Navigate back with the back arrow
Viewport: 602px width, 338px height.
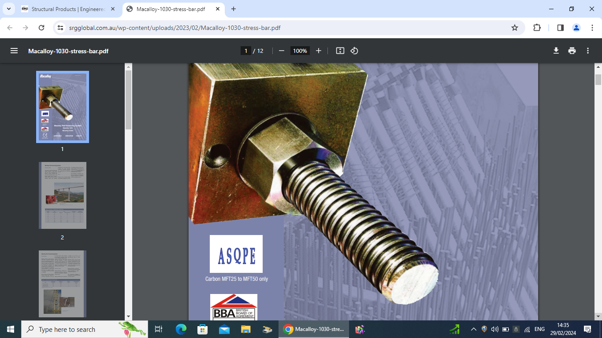(x=9, y=27)
